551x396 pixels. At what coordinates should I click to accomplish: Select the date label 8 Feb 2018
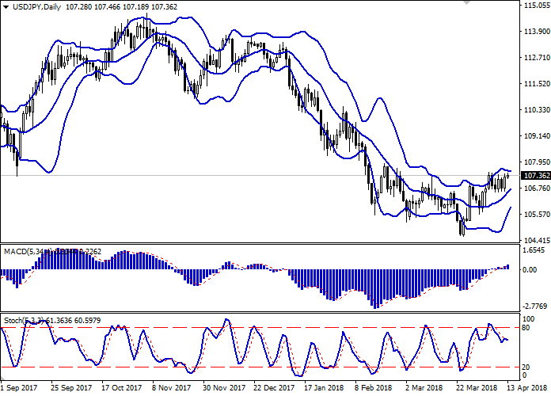click(x=373, y=388)
